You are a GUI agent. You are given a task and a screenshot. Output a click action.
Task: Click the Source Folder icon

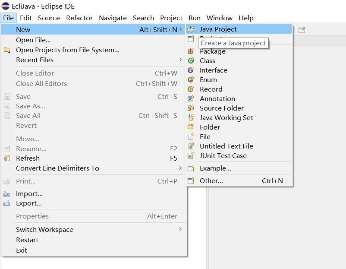pos(191,108)
